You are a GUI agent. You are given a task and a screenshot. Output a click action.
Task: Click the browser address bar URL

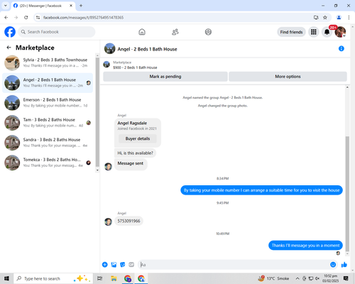[83, 18]
